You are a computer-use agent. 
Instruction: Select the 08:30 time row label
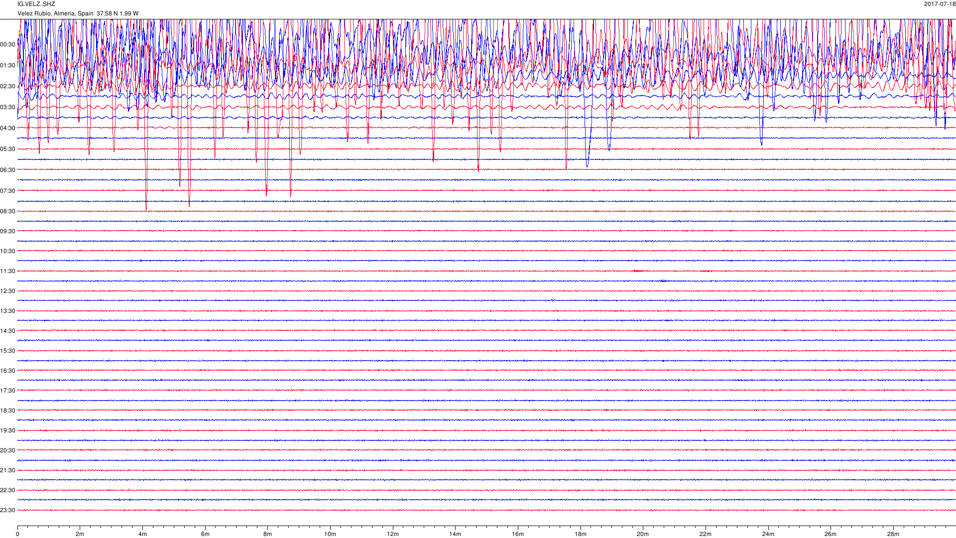coord(8,211)
